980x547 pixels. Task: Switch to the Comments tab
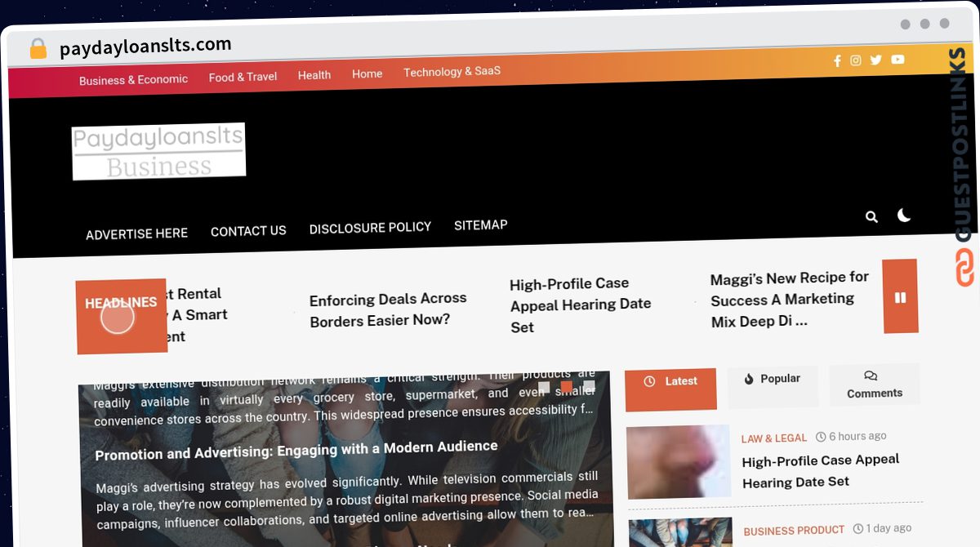(x=874, y=385)
